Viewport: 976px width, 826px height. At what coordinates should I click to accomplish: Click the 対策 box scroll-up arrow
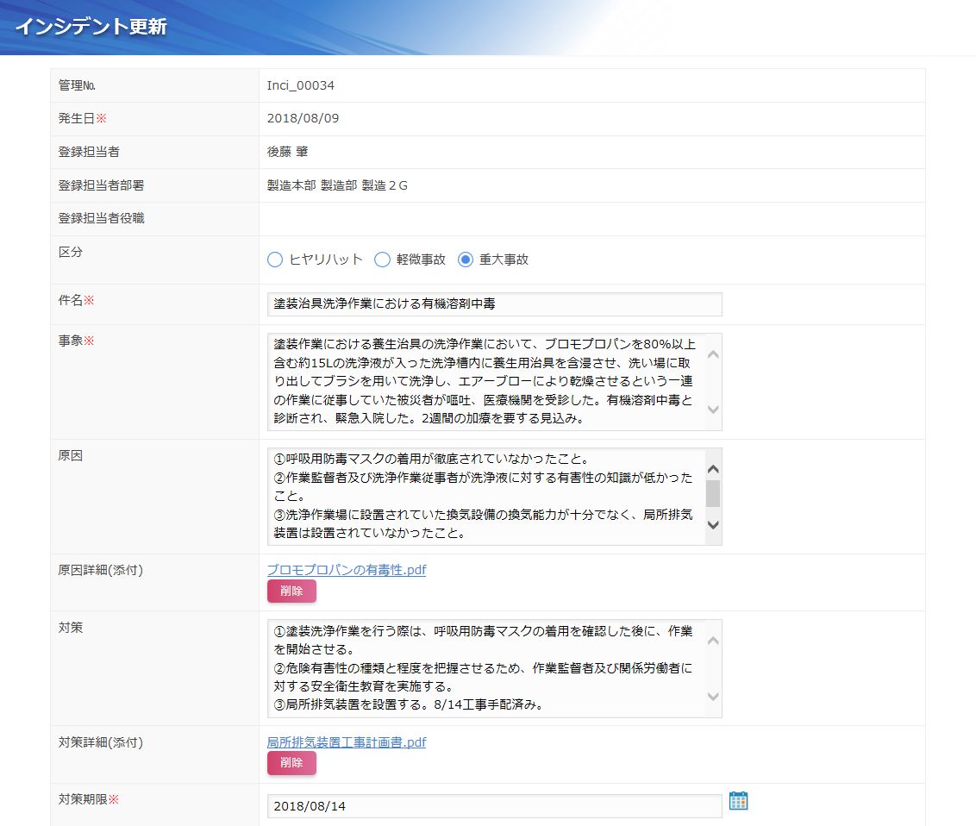point(713,641)
